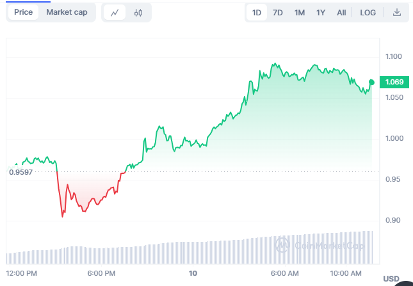Viewport: 413px width, 286px height.
Task: Select the line chart icon
Action: click(x=115, y=13)
